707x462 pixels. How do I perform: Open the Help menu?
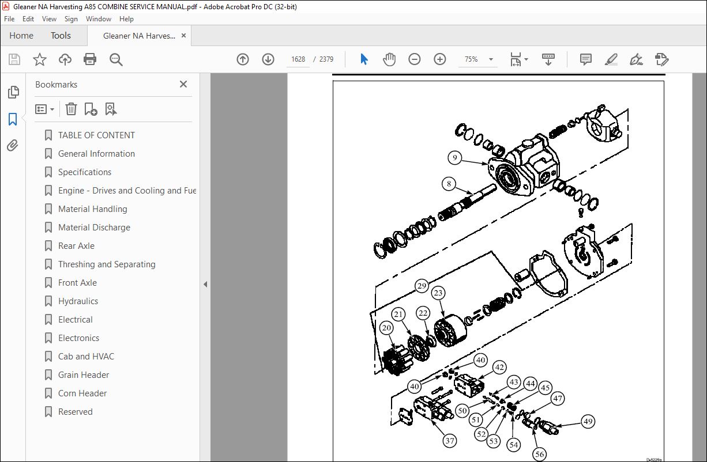126,19
